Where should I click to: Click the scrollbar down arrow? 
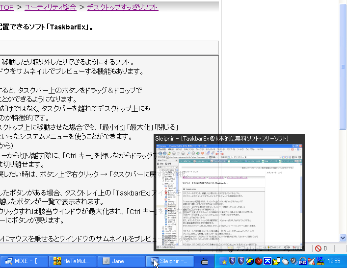click(343, 238)
